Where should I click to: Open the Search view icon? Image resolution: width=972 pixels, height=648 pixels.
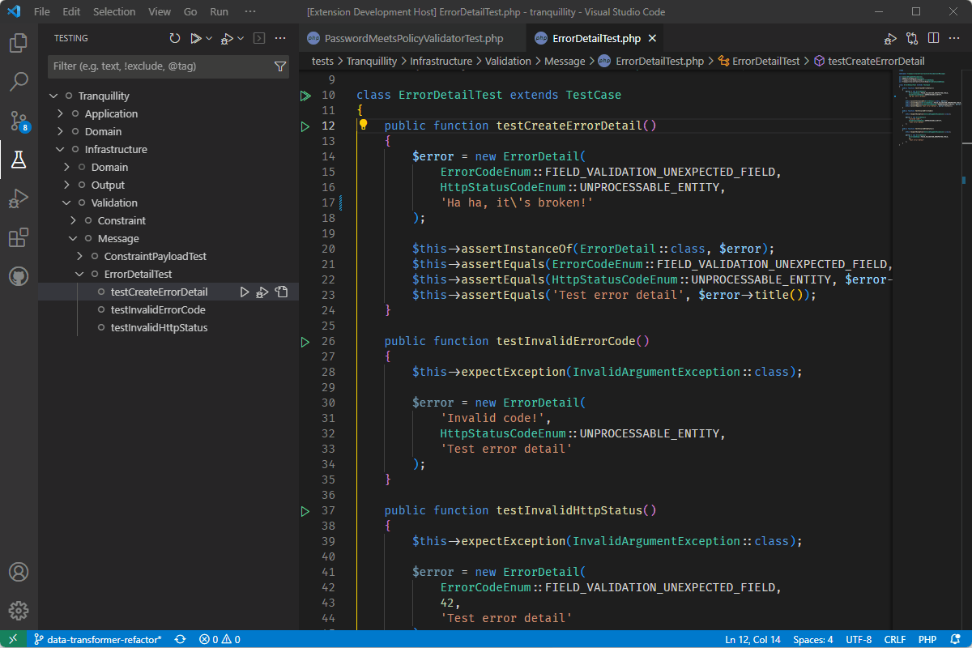click(x=19, y=82)
